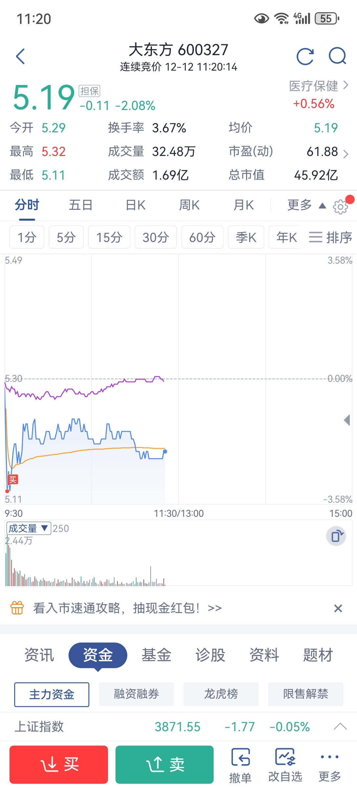357x788 pixels.
Task: Switch to 融资融券 filter option
Action: [x=136, y=694]
